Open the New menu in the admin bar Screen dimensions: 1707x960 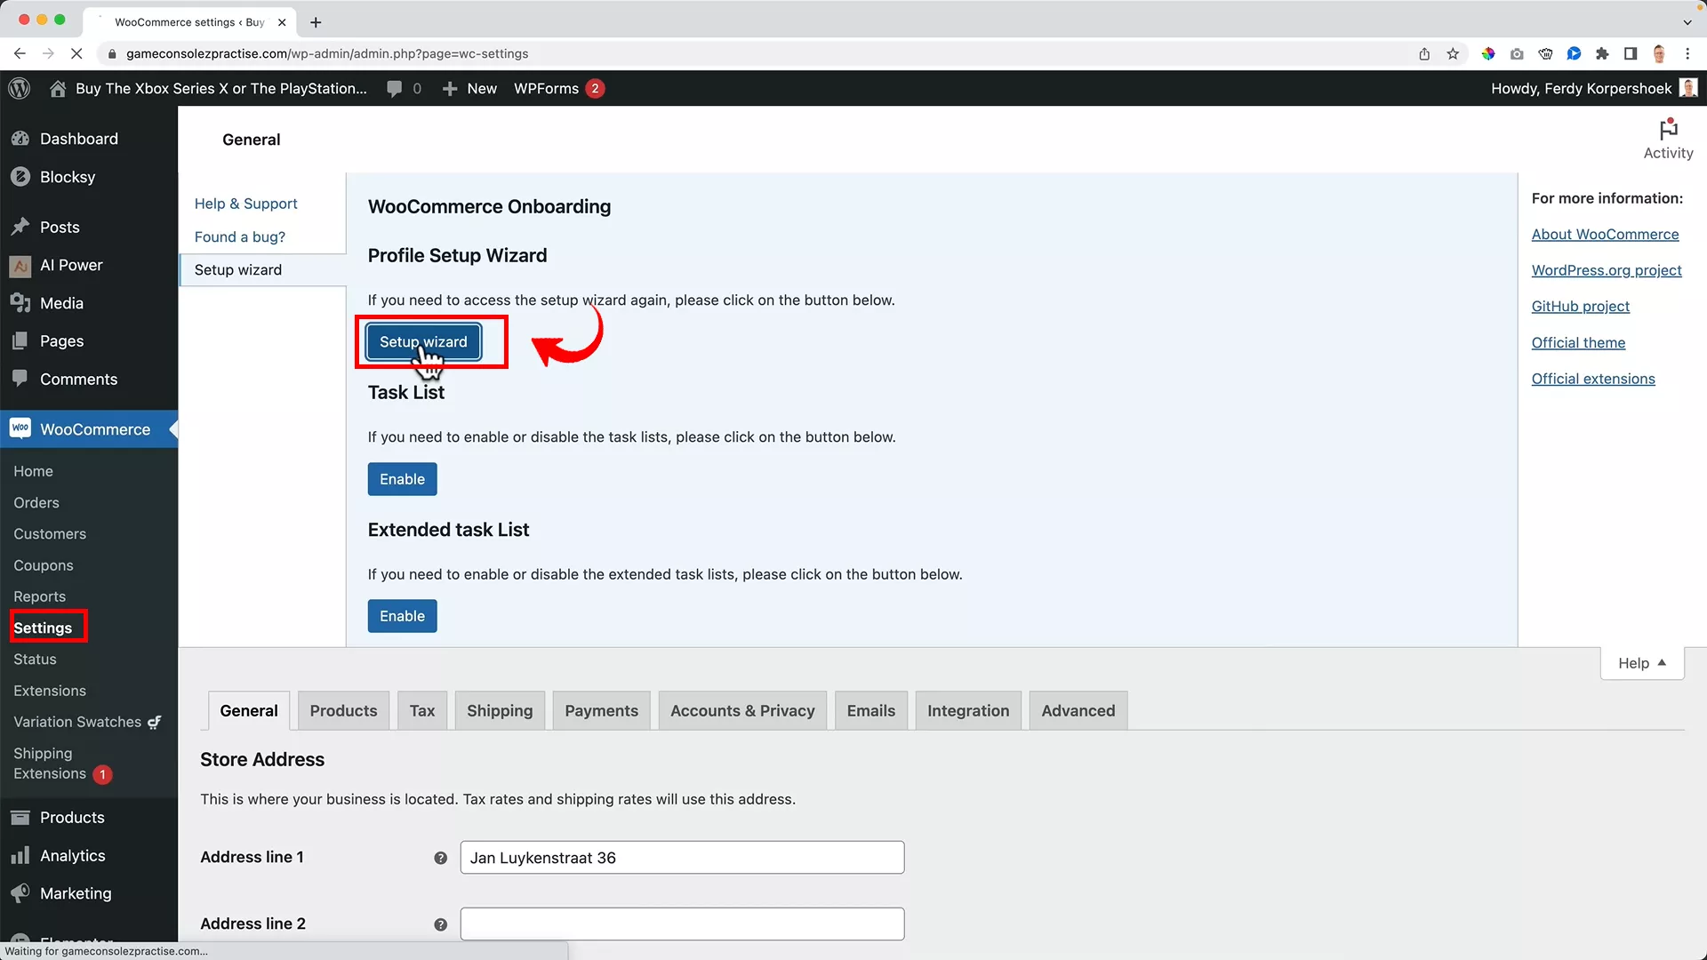pyautogui.click(x=470, y=88)
